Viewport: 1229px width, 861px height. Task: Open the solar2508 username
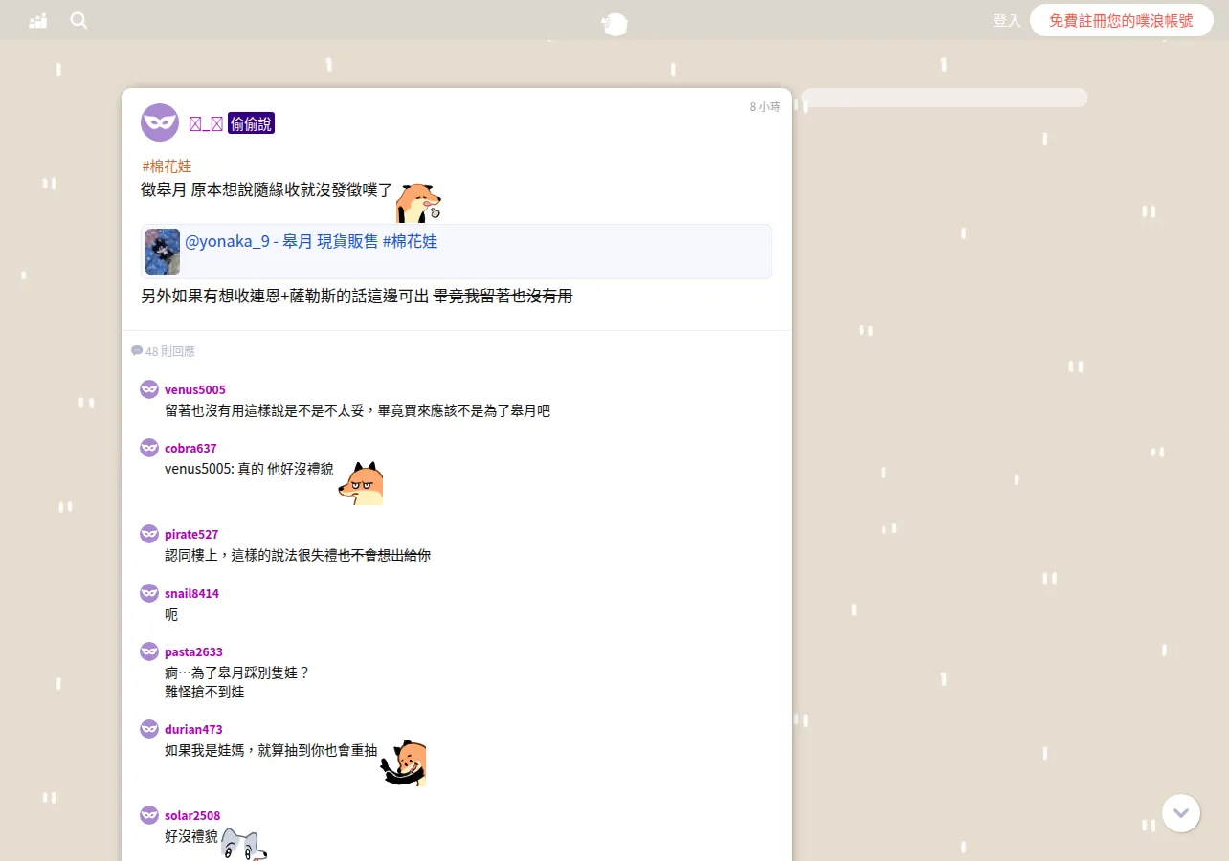pos(192,815)
